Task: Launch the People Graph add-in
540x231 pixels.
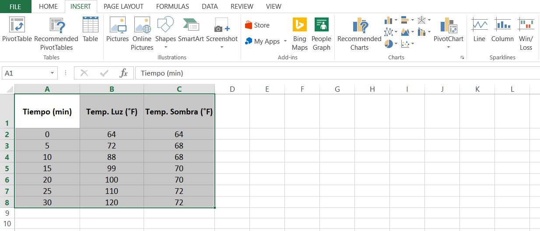Action: (x=321, y=33)
